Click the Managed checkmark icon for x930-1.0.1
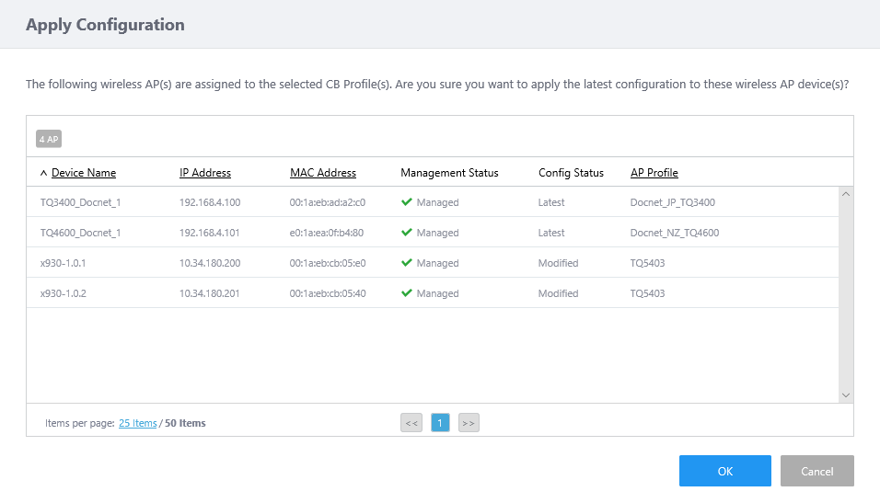880x503 pixels. [406, 263]
